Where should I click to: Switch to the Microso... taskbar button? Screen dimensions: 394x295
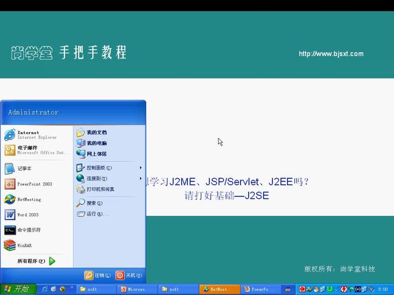point(138,289)
